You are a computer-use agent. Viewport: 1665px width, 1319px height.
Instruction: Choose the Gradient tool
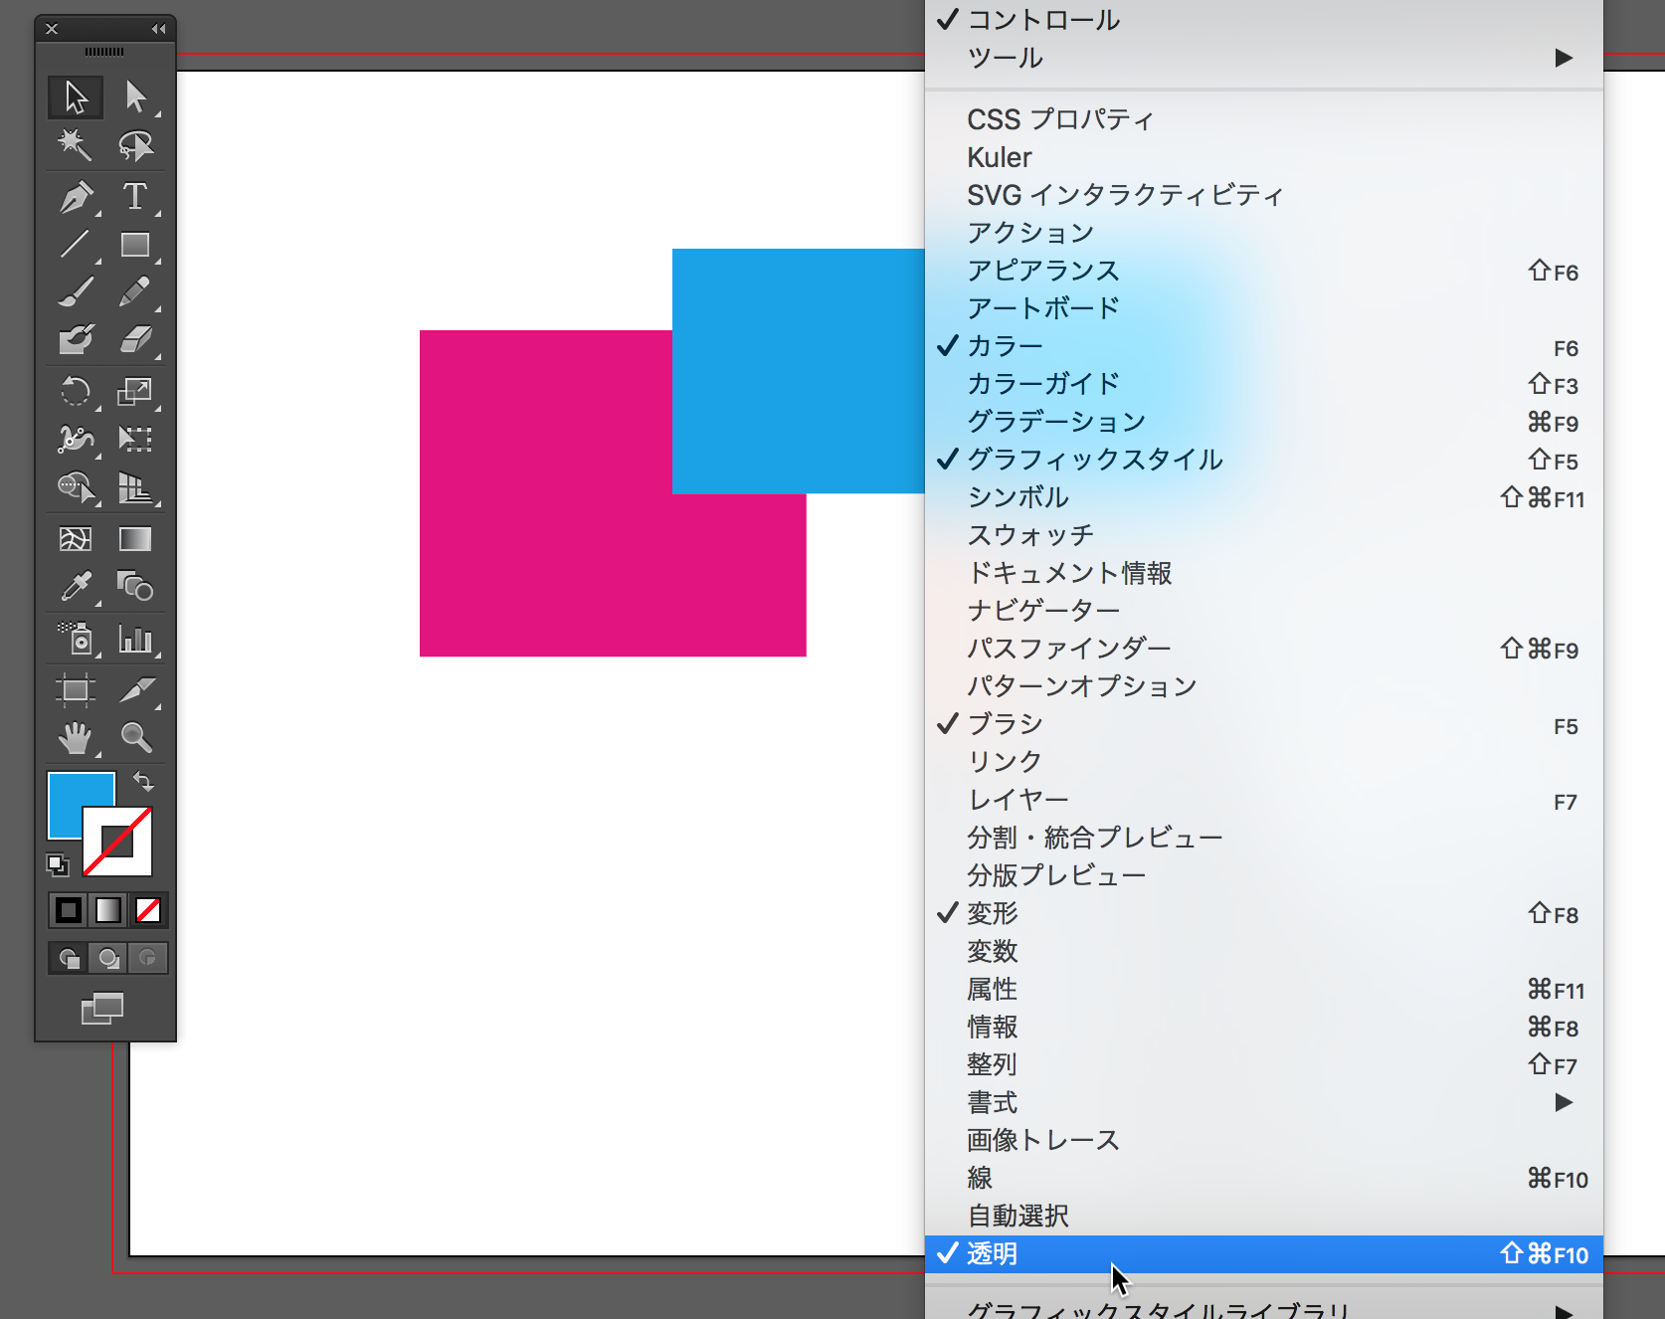135,539
